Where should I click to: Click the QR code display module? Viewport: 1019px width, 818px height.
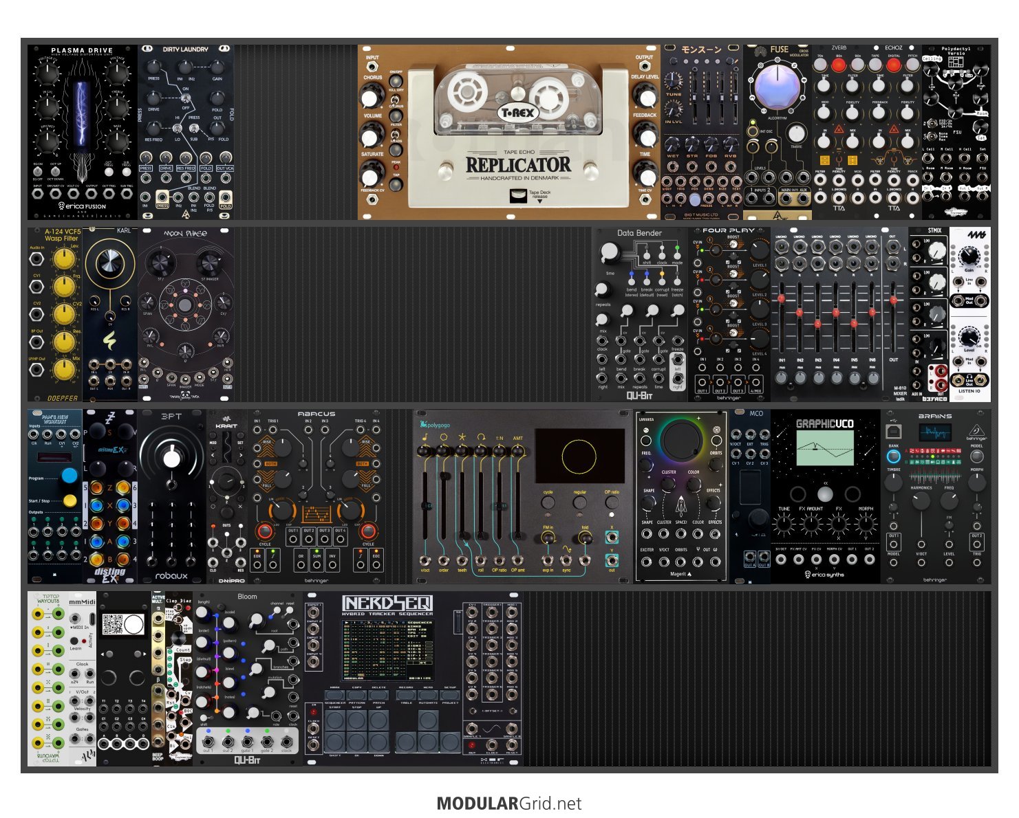[124, 679]
